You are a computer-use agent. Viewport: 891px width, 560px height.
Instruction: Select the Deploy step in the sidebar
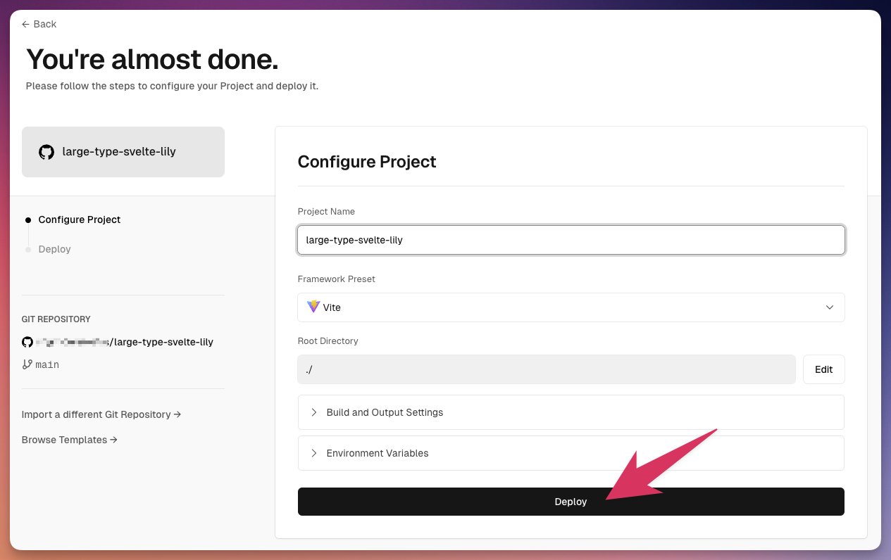[x=54, y=249]
